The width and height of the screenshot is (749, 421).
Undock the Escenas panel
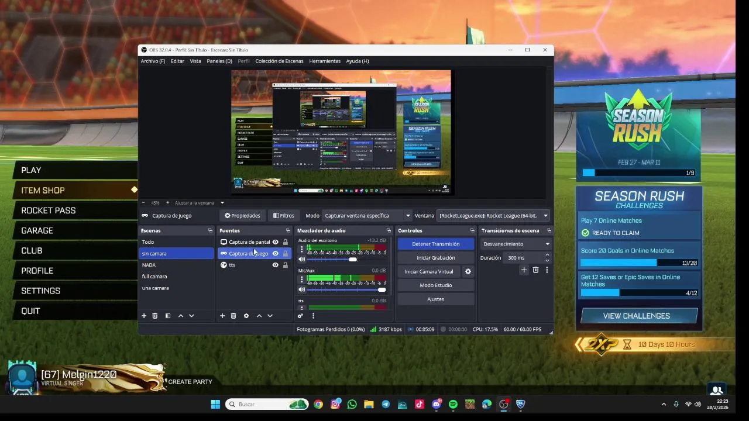[x=210, y=230]
